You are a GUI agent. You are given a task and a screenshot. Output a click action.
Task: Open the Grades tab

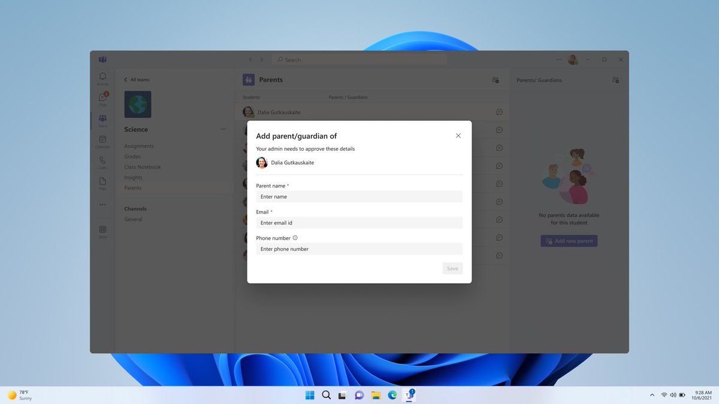tap(132, 157)
